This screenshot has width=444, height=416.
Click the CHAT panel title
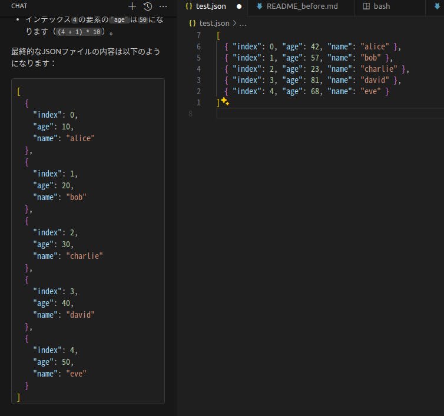click(x=19, y=6)
